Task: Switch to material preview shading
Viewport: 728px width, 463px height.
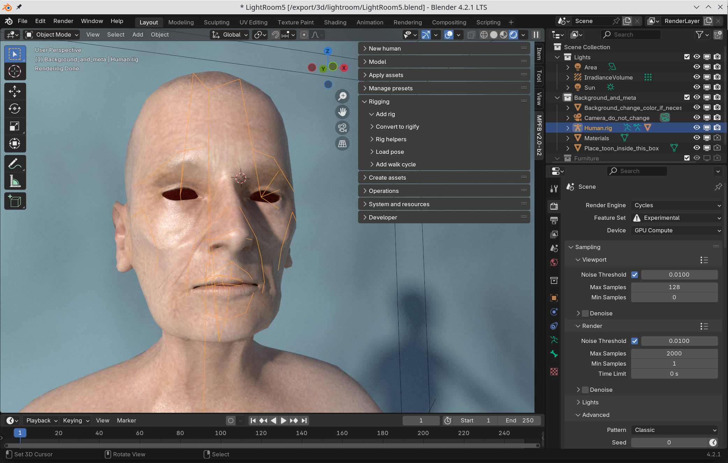Action: point(503,35)
